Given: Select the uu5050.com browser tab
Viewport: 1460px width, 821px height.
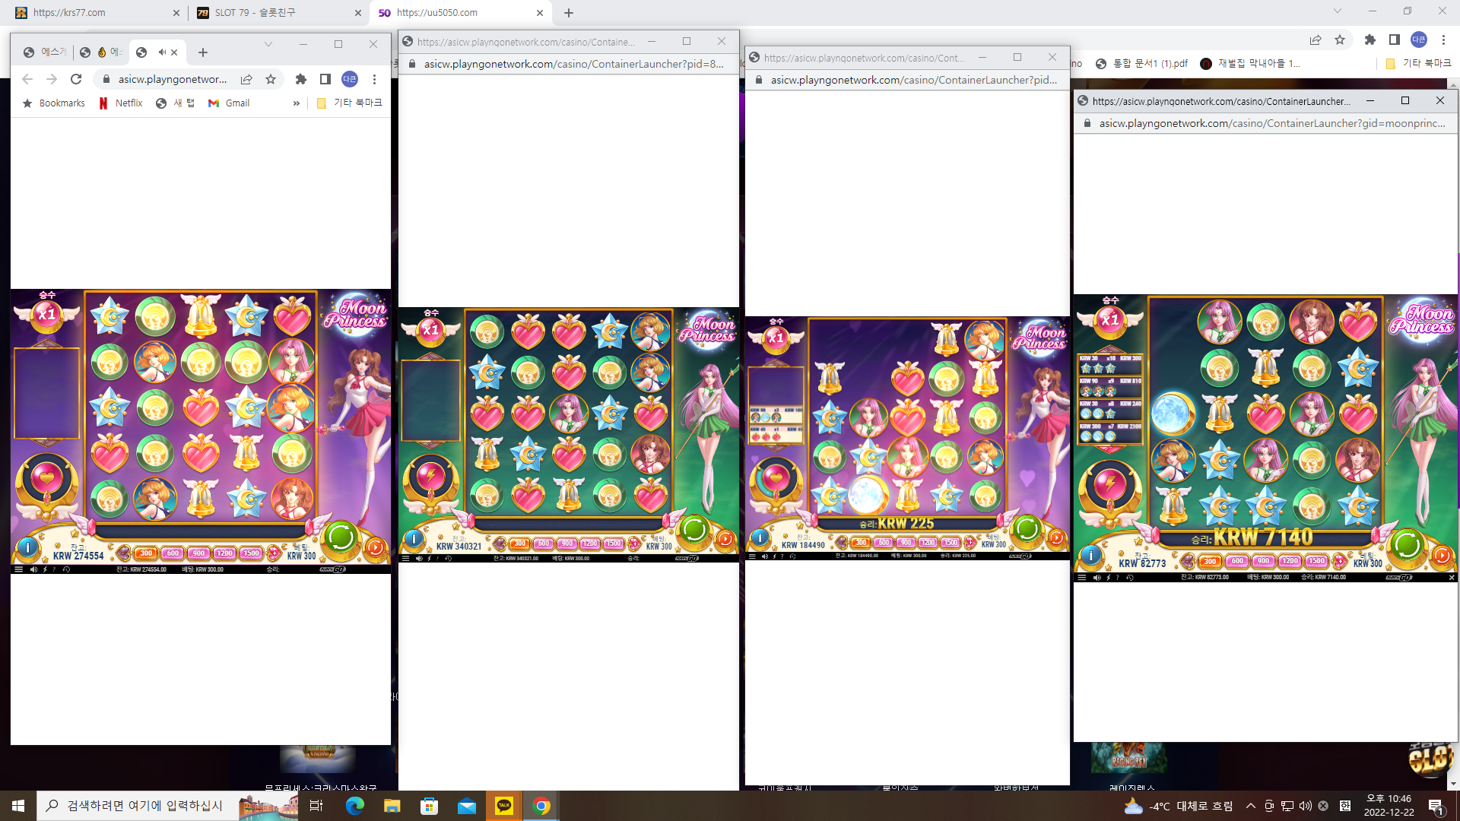Looking at the screenshot, I should pyautogui.click(x=460, y=13).
